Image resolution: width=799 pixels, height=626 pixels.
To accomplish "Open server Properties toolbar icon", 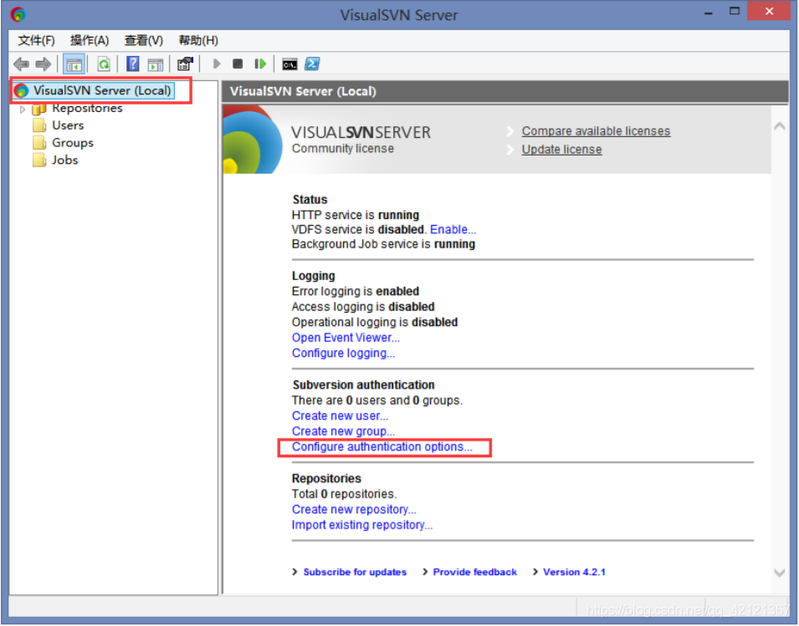I will tap(185, 64).
